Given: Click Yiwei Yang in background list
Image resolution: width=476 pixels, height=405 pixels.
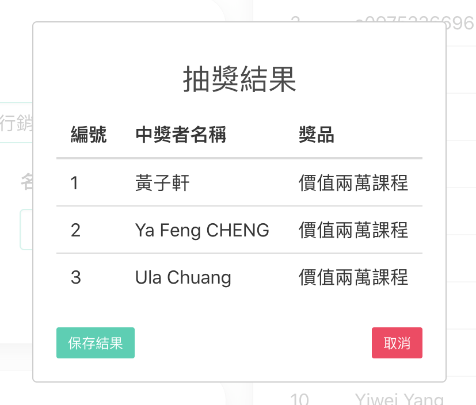Looking at the screenshot, I should click(399, 398).
